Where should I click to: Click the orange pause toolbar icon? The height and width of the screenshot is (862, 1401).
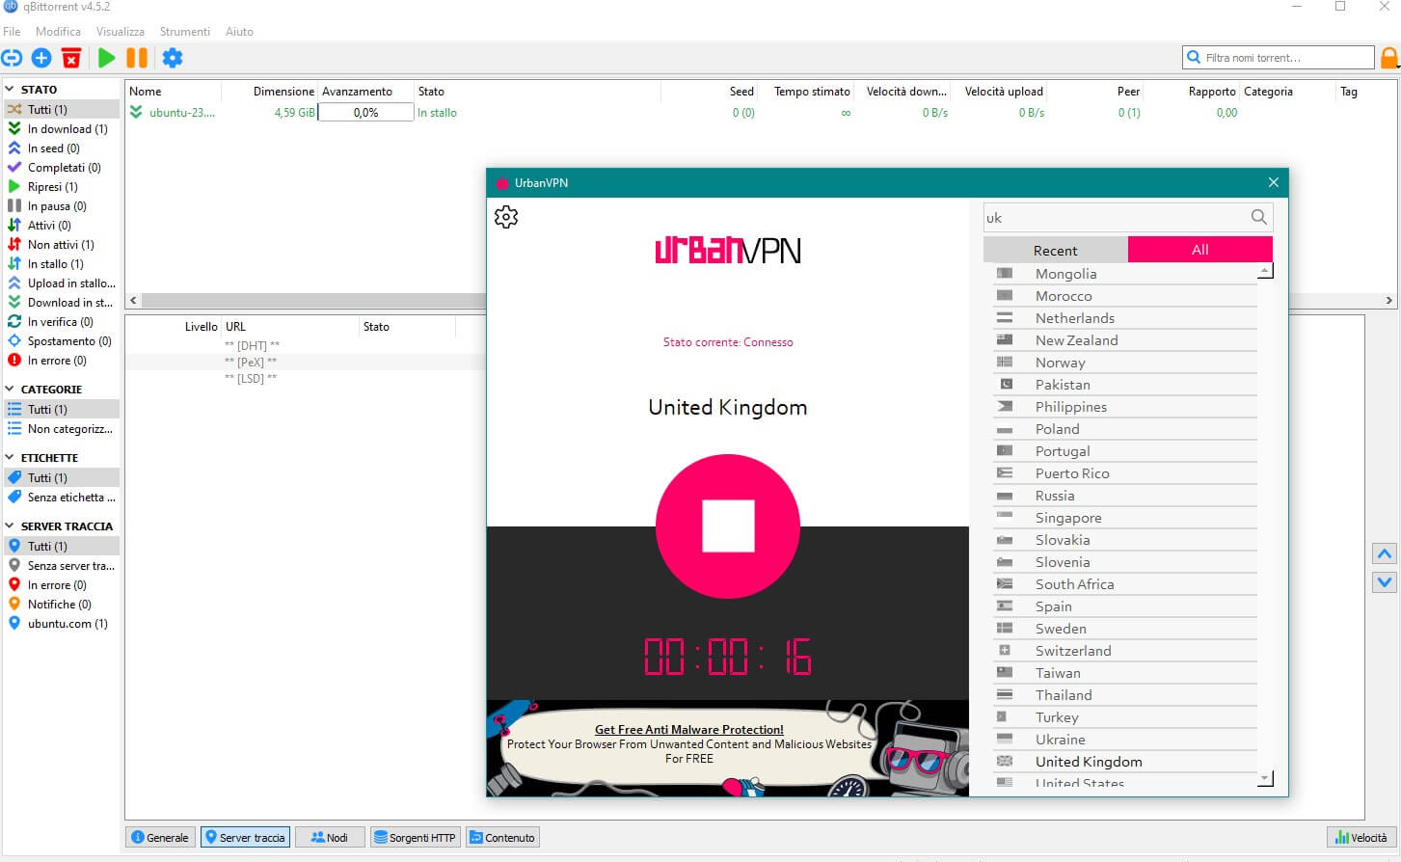tap(137, 58)
